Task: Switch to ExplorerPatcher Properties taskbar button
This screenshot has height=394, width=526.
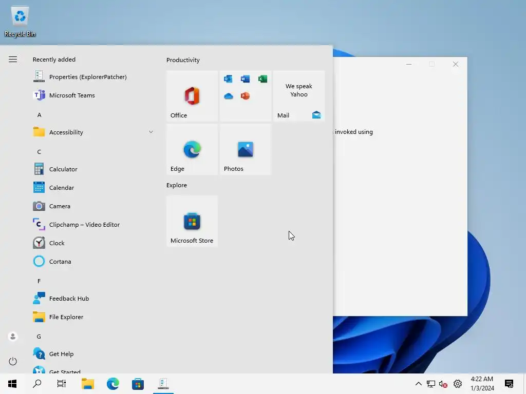Action: click(x=163, y=384)
